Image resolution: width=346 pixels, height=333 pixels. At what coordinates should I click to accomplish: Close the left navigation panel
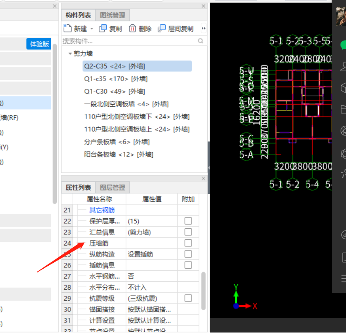pyautogui.click(x=55, y=6)
